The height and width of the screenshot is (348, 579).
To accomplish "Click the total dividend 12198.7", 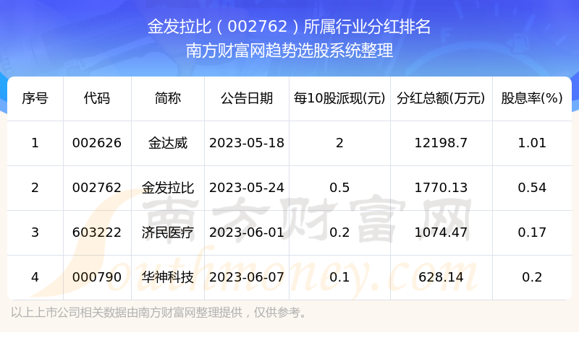I will pyautogui.click(x=441, y=143).
